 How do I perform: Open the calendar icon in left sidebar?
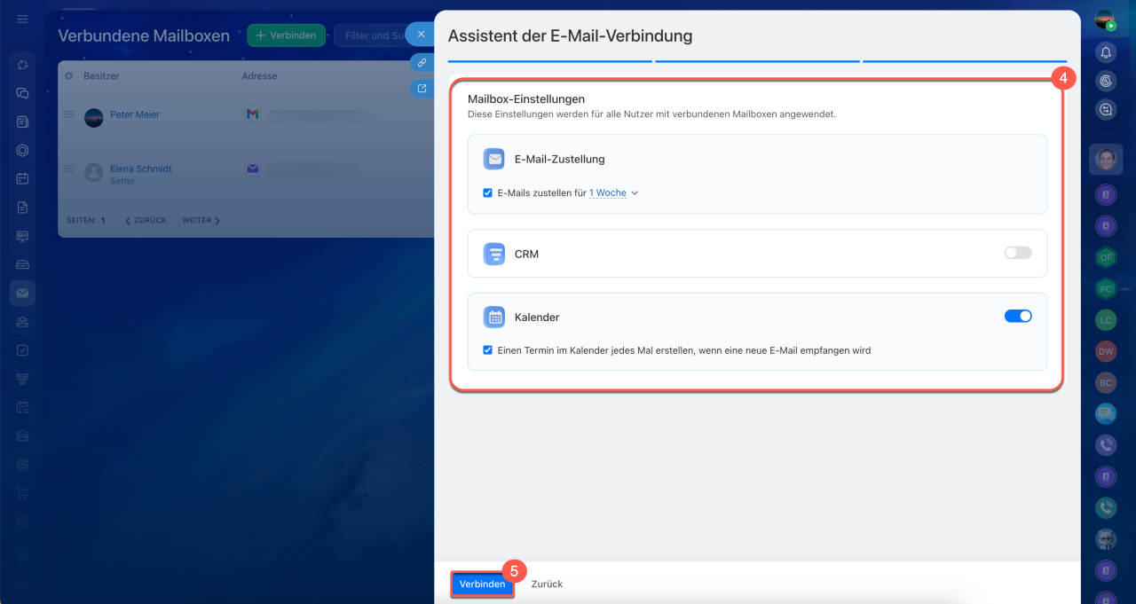pyautogui.click(x=23, y=178)
